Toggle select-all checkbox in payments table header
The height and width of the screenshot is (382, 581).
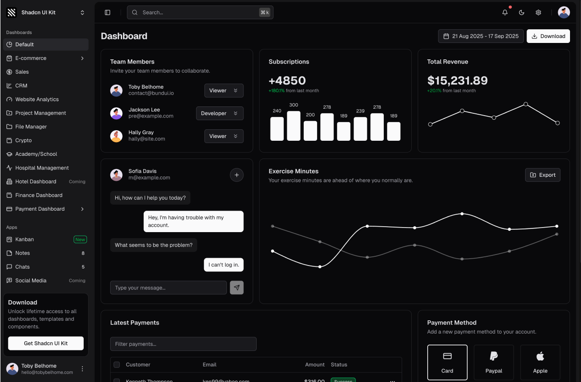click(117, 365)
